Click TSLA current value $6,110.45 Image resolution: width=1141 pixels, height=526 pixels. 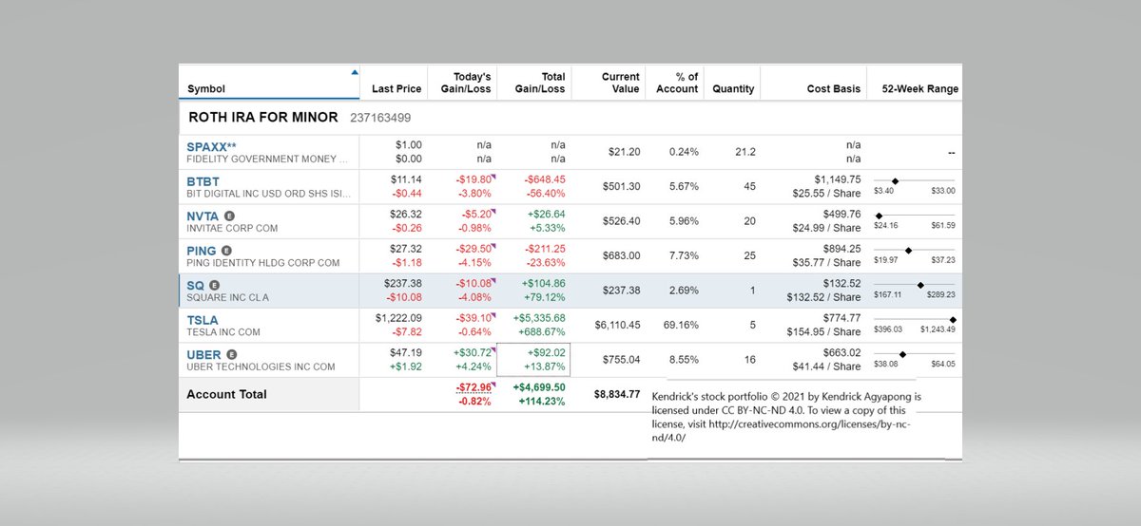(617, 325)
